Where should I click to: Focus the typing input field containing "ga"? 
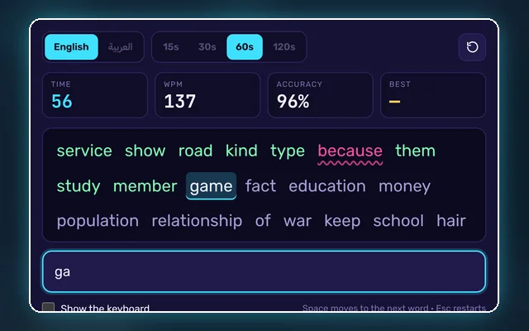[264, 271]
